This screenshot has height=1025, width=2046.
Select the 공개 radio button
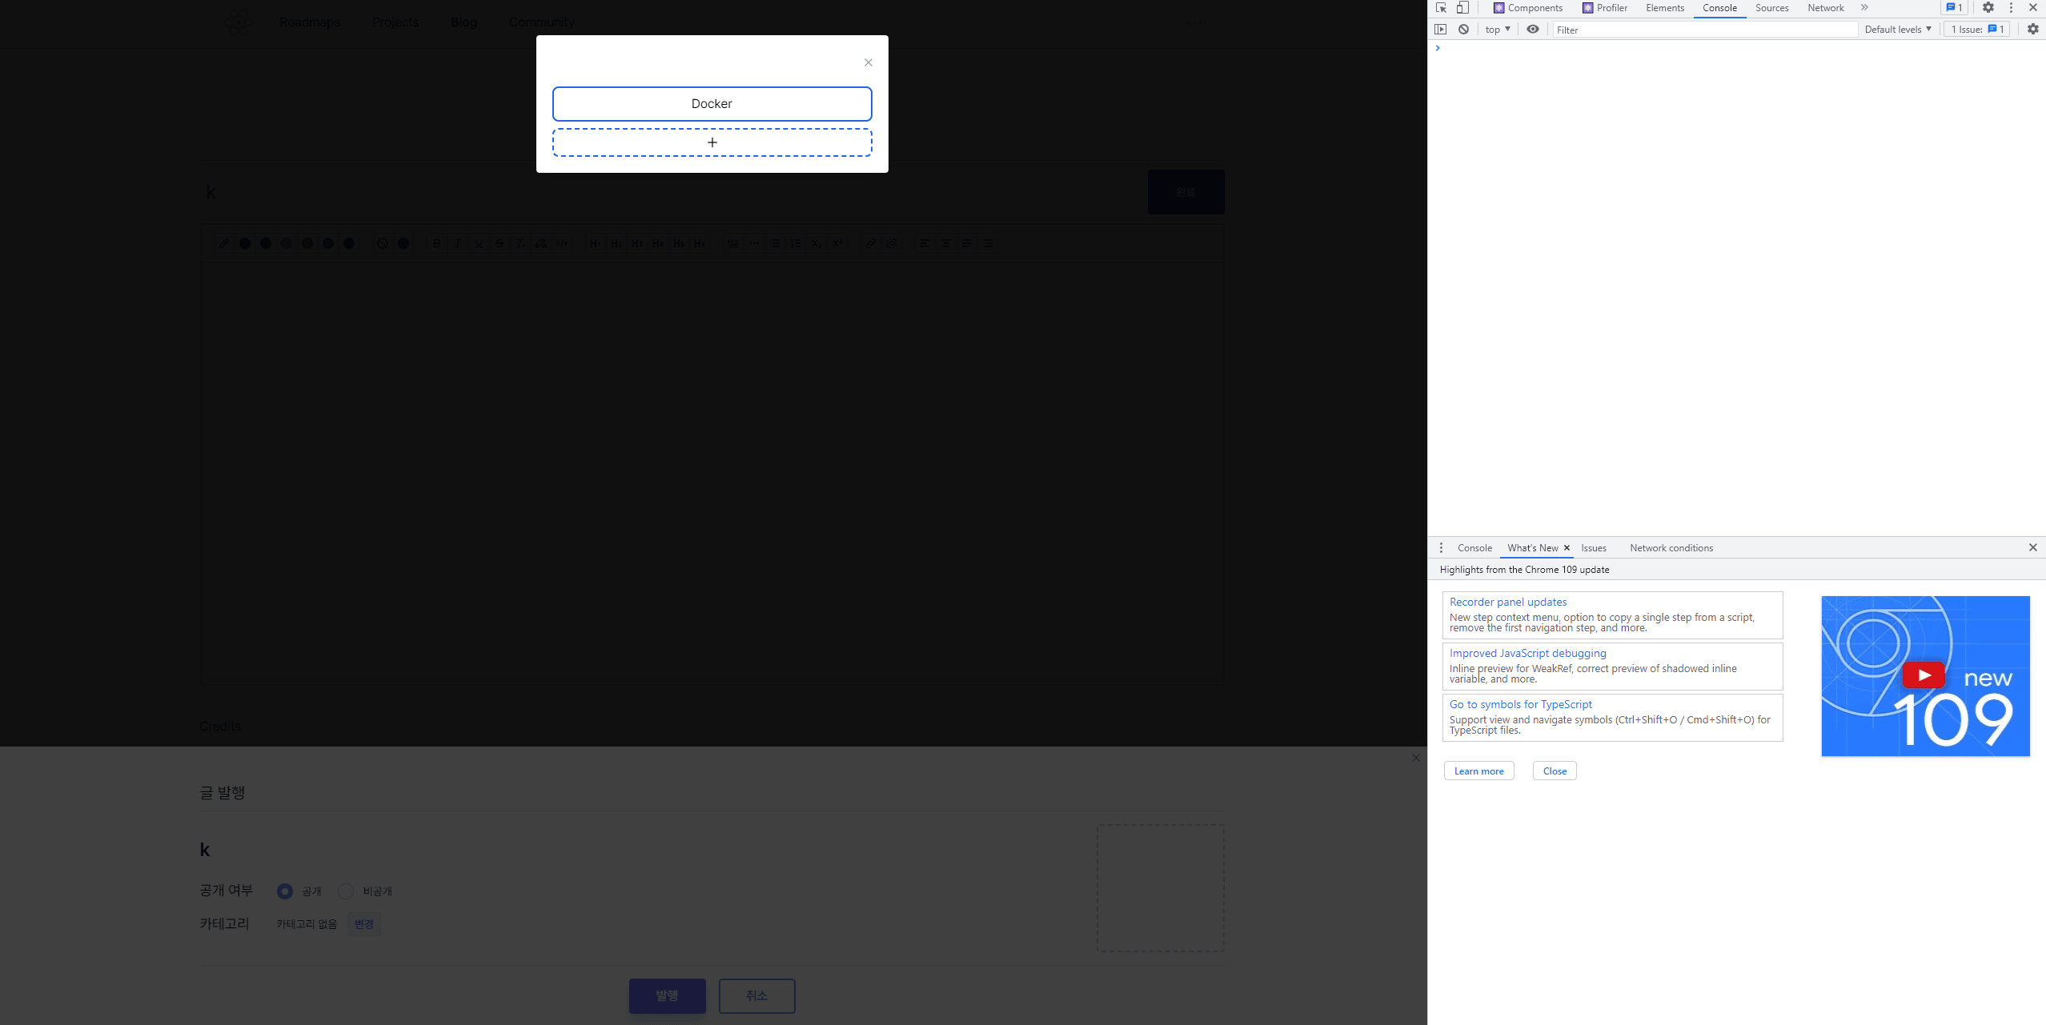[x=284, y=891]
